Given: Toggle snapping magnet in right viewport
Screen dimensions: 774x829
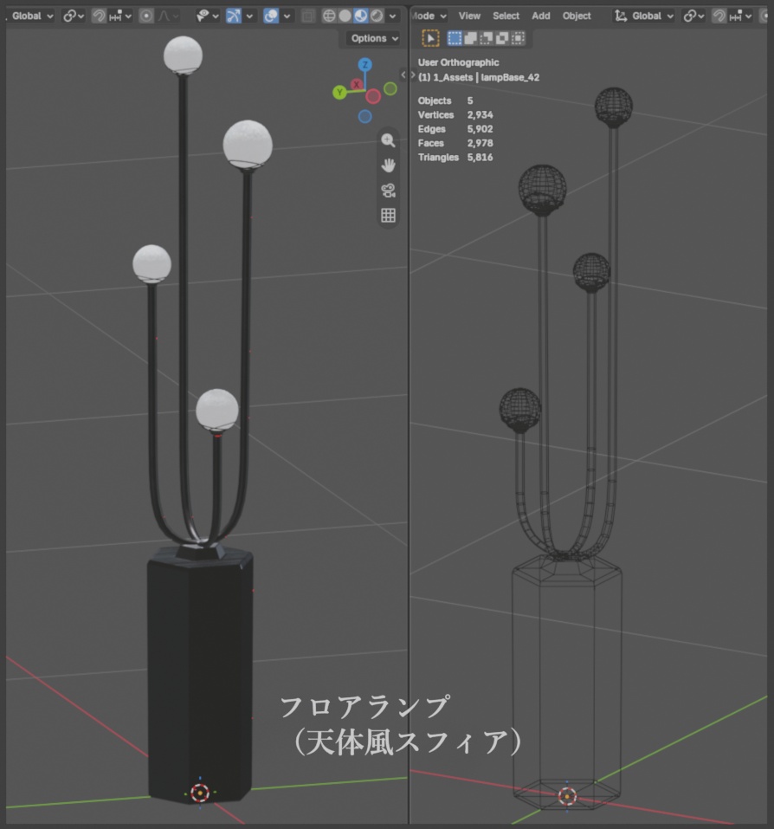Looking at the screenshot, I should pos(719,16).
